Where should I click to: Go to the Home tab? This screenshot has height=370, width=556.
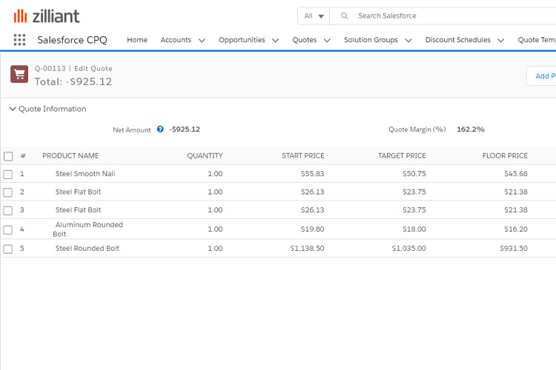[137, 40]
